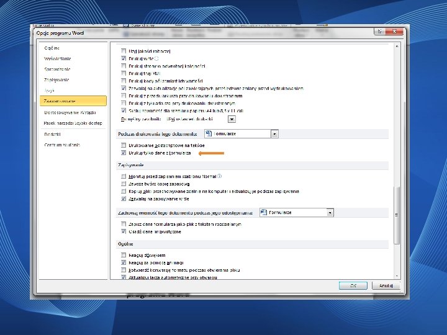Image resolution: width=447 pixels, height=335 pixels.
Task: Open Pasek narzędzi Szybki dostęp category
Action: coord(73,123)
